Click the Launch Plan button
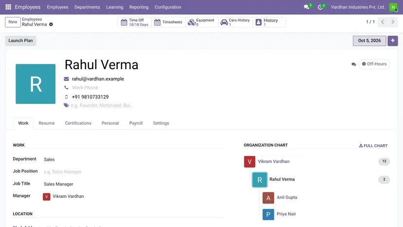The width and height of the screenshot is (403, 227). (20, 40)
